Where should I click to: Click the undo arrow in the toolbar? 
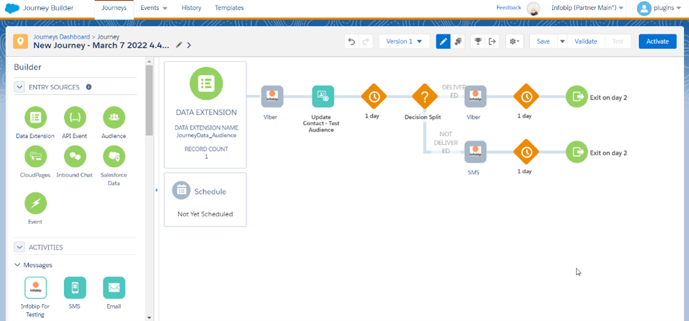tap(351, 42)
